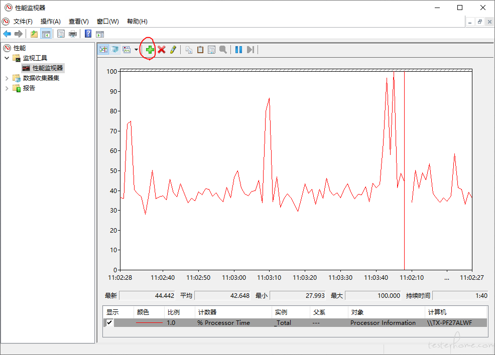Minimize the inner MDI window
The width and height of the screenshot is (495, 355).
pyautogui.click(x=470, y=22)
